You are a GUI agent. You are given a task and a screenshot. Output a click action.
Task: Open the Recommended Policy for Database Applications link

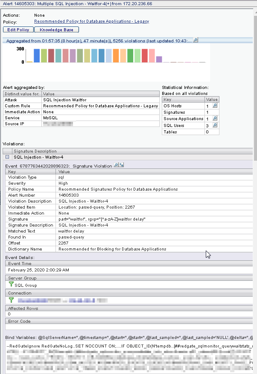point(92,21)
